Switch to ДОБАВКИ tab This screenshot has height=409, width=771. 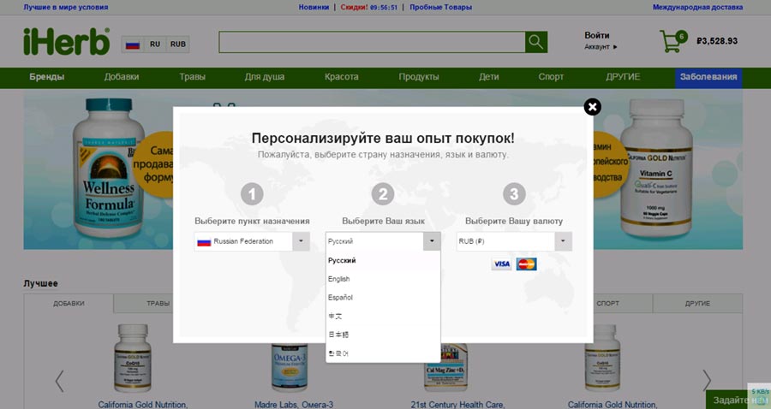(69, 304)
